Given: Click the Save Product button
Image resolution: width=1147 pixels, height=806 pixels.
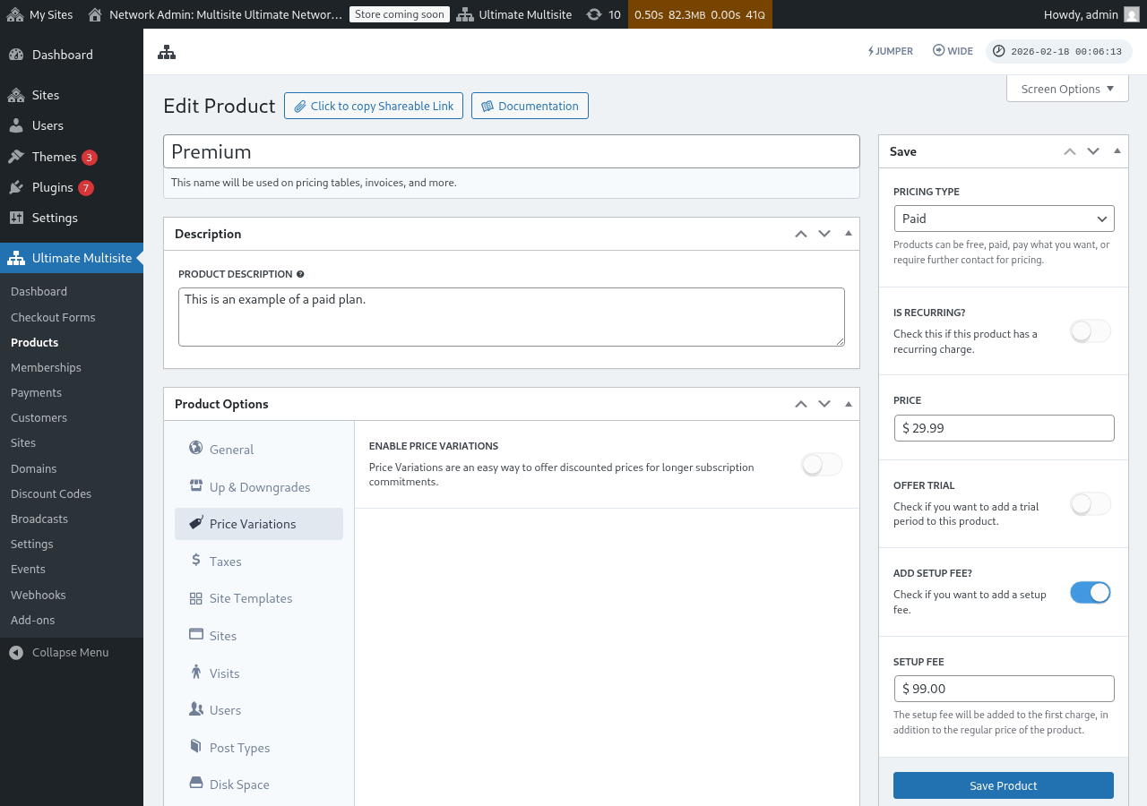Looking at the screenshot, I should tap(1004, 785).
